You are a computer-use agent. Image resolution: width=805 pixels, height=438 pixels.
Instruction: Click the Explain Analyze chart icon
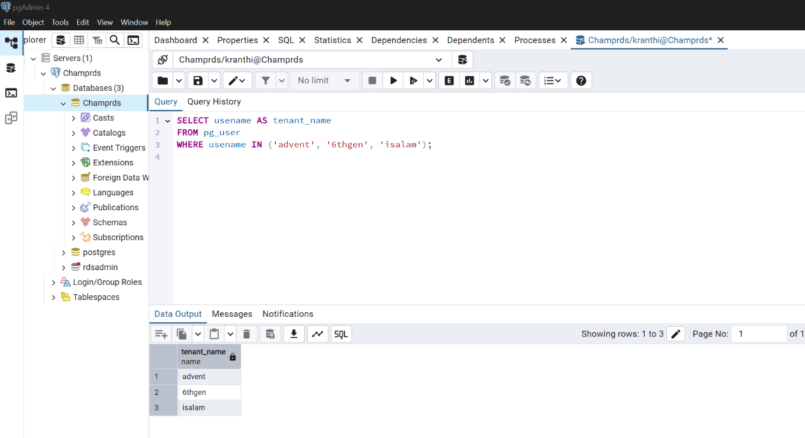[469, 80]
